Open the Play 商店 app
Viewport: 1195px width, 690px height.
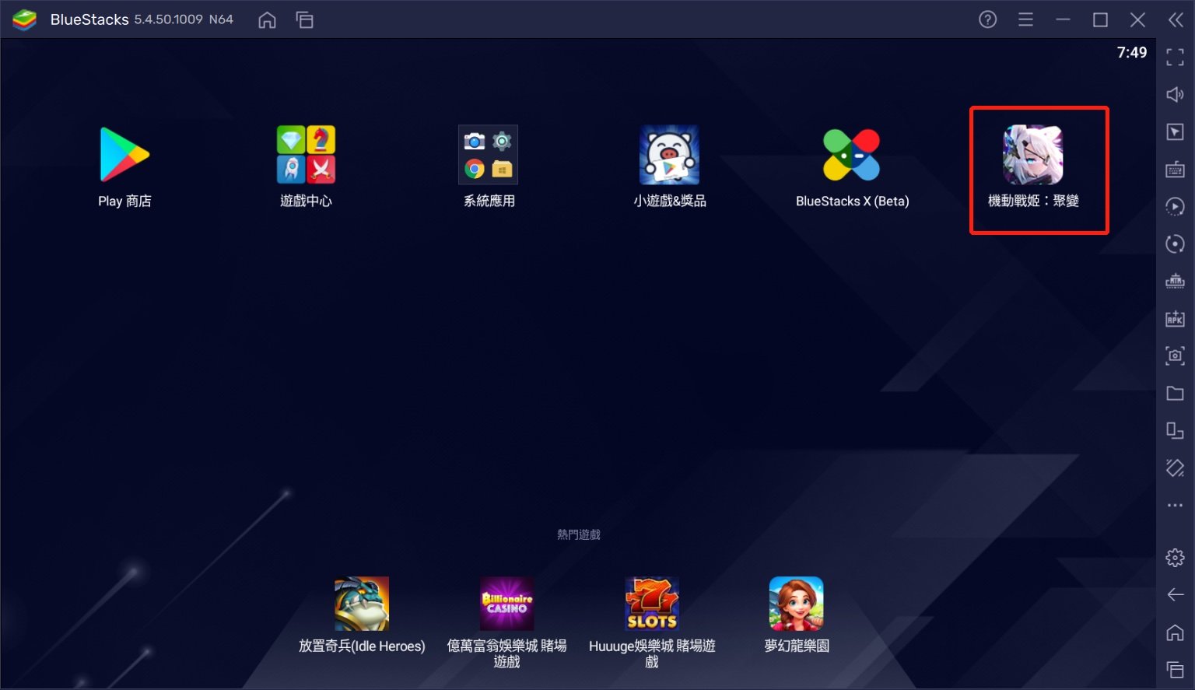[124, 155]
